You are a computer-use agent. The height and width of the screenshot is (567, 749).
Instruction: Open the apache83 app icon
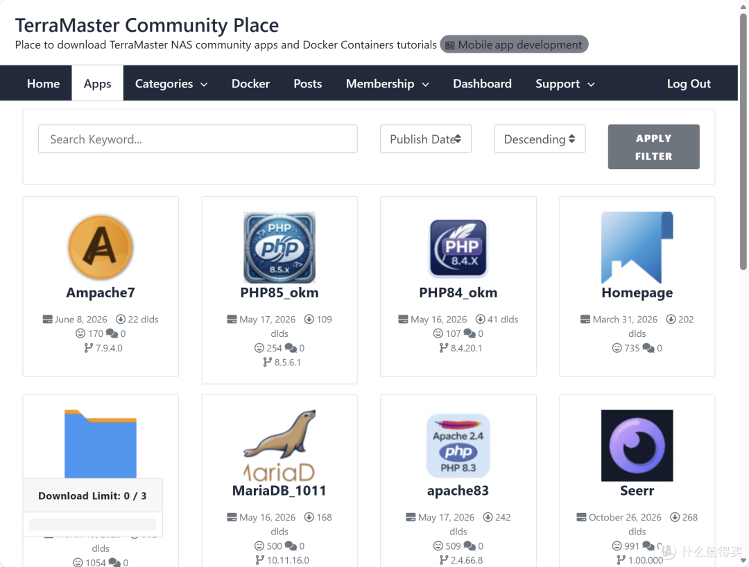coord(458,445)
